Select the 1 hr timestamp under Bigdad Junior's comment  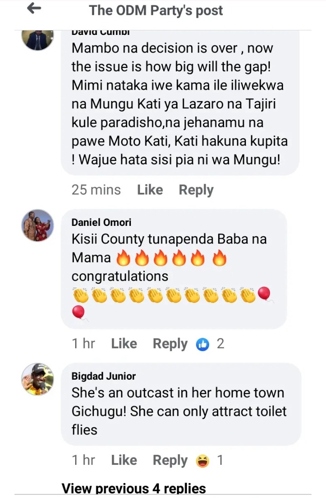click(83, 460)
